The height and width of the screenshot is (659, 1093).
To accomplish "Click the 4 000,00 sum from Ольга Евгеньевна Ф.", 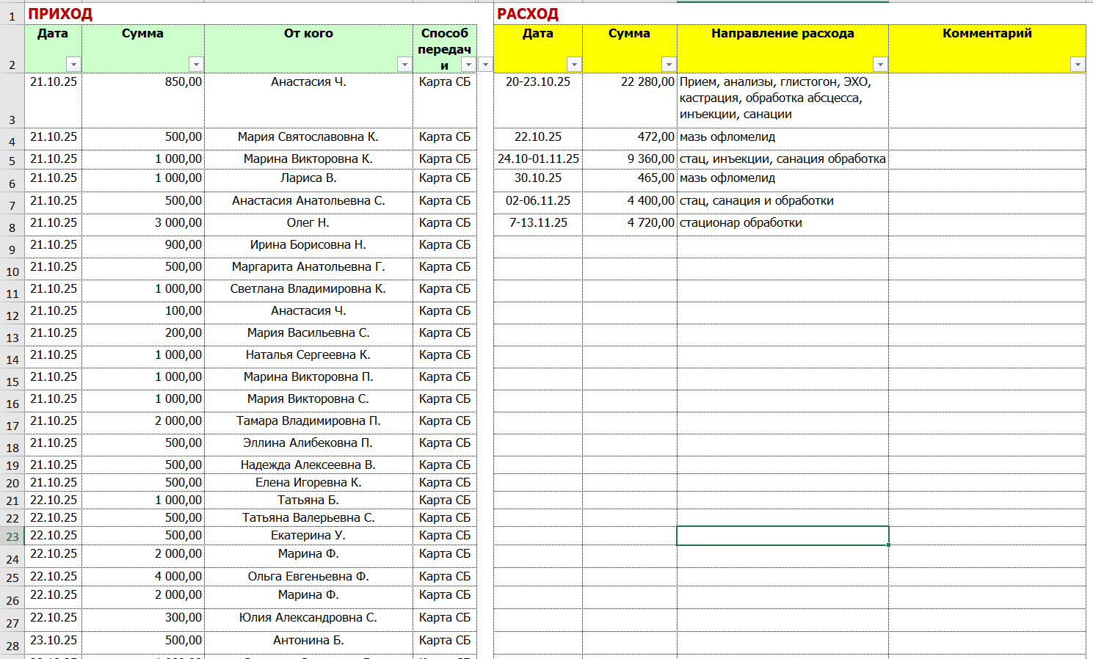I will pyautogui.click(x=143, y=576).
